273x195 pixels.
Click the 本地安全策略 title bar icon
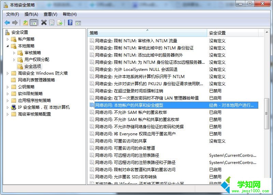point(6,5)
